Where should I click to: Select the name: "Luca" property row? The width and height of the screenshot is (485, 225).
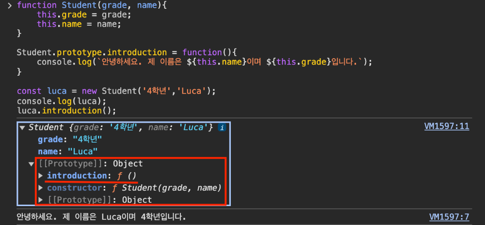68,151
